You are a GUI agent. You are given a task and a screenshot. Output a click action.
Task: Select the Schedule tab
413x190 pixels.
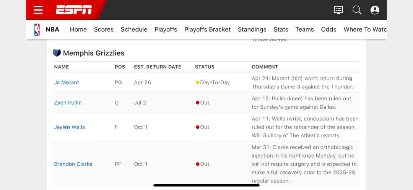(134, 29)
